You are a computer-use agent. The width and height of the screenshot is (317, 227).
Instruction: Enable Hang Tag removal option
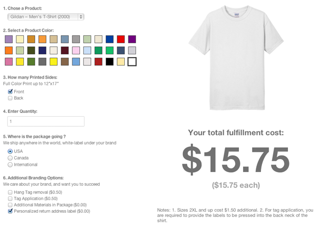click(11, 192)
